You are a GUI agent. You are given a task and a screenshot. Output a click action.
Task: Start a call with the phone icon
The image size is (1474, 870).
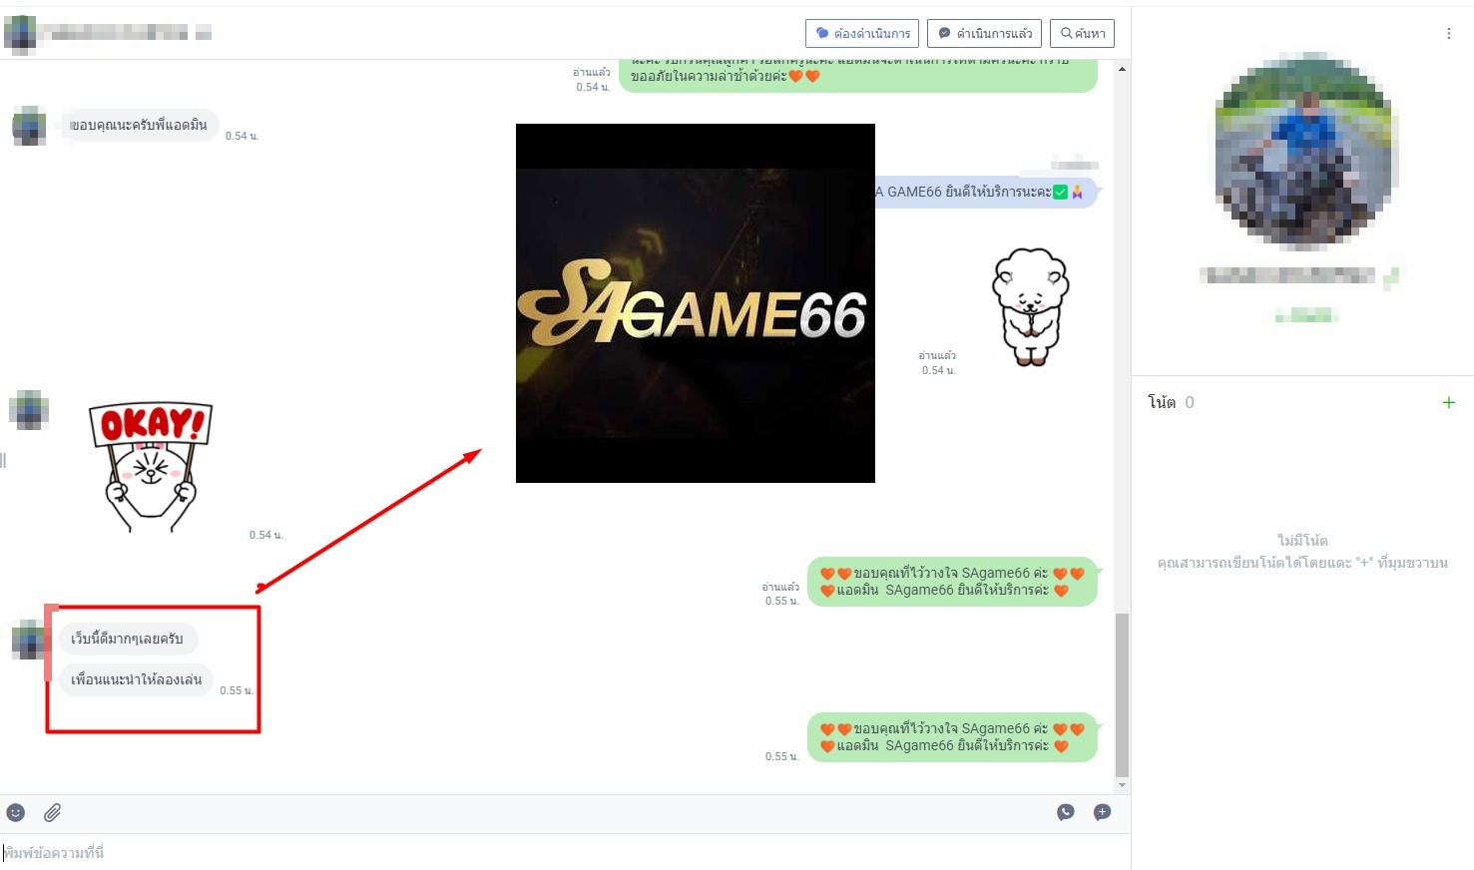1066,812
